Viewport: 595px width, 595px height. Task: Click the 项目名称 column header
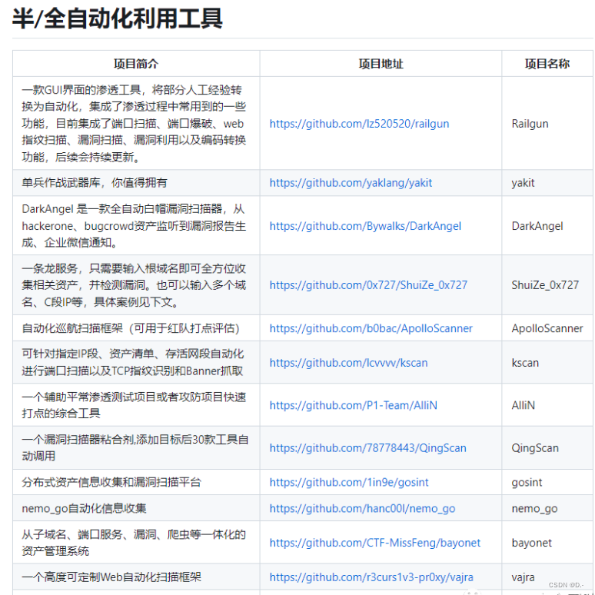point(547,63)
